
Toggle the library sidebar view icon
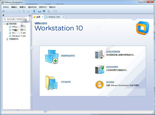click(x=35, y=11)
